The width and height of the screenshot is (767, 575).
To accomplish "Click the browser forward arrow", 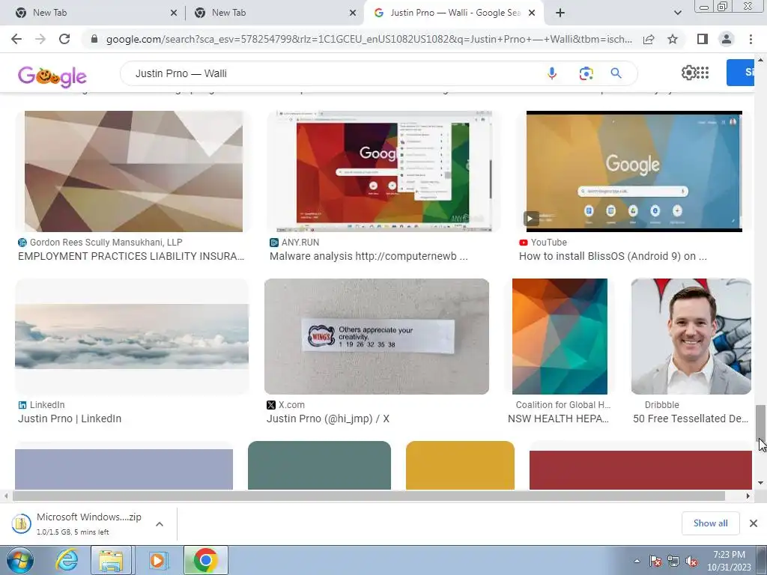I will click(x=40, y=39).
